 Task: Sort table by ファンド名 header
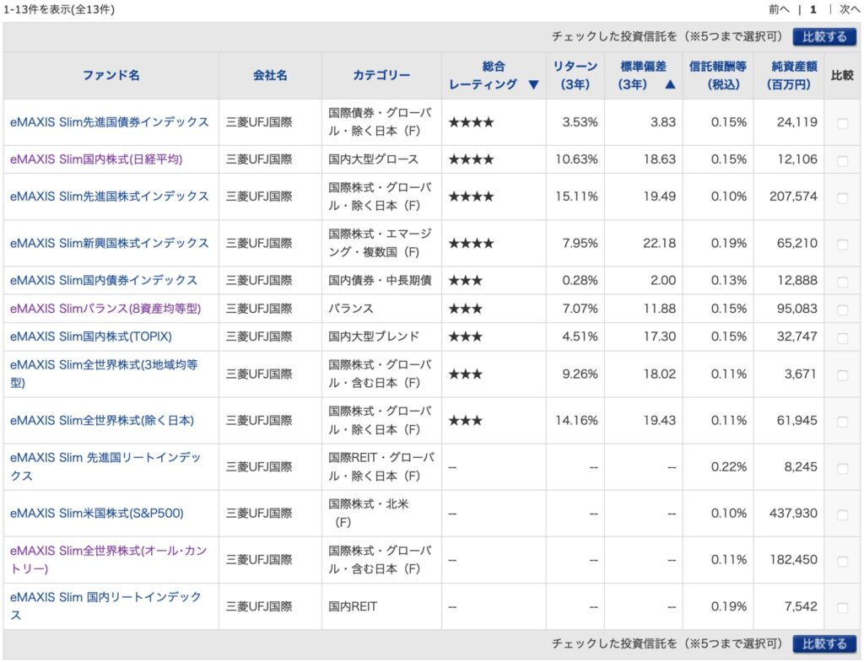click(x=111, y=75)
